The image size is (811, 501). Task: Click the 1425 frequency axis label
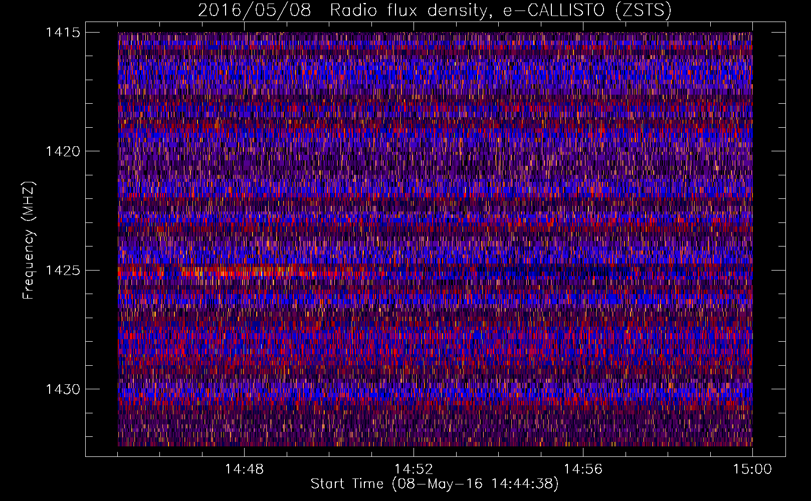(x=63, y=271)
